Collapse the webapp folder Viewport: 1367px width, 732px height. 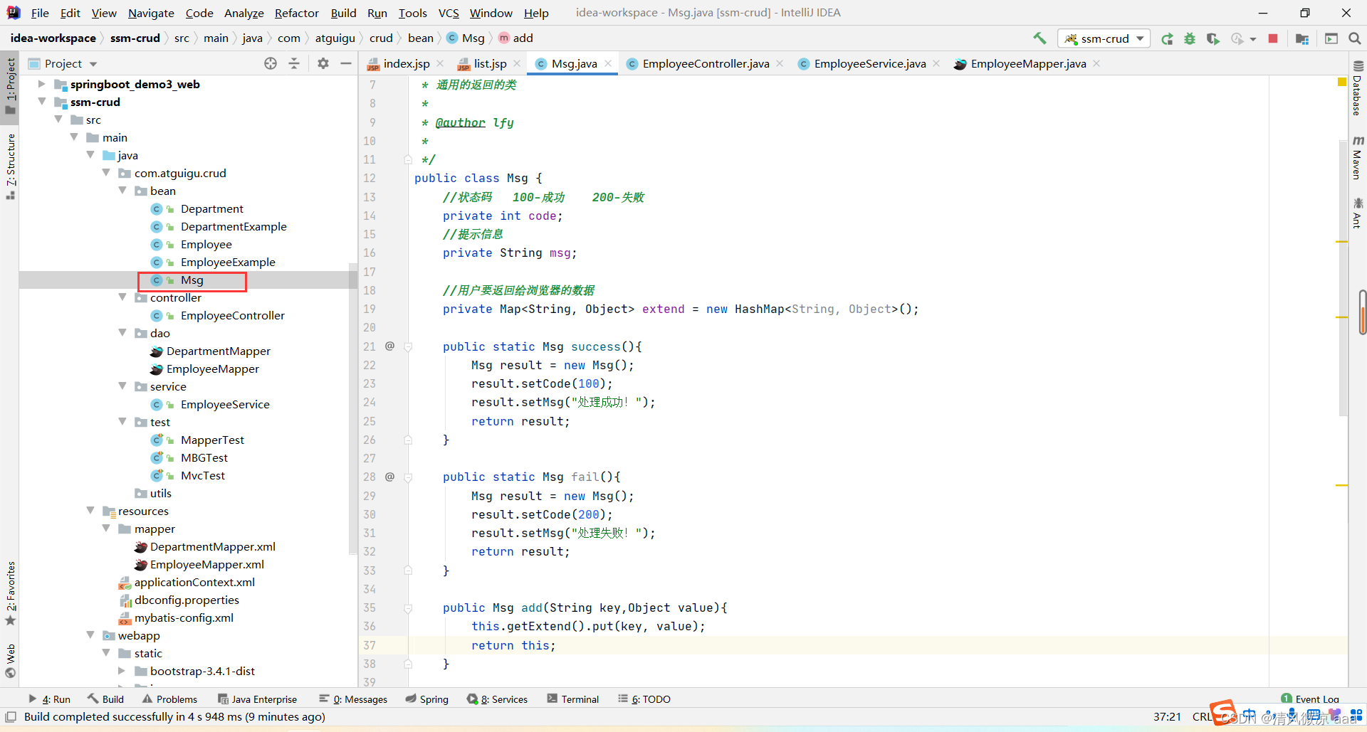pyautogui.click(x=90, y=635)
